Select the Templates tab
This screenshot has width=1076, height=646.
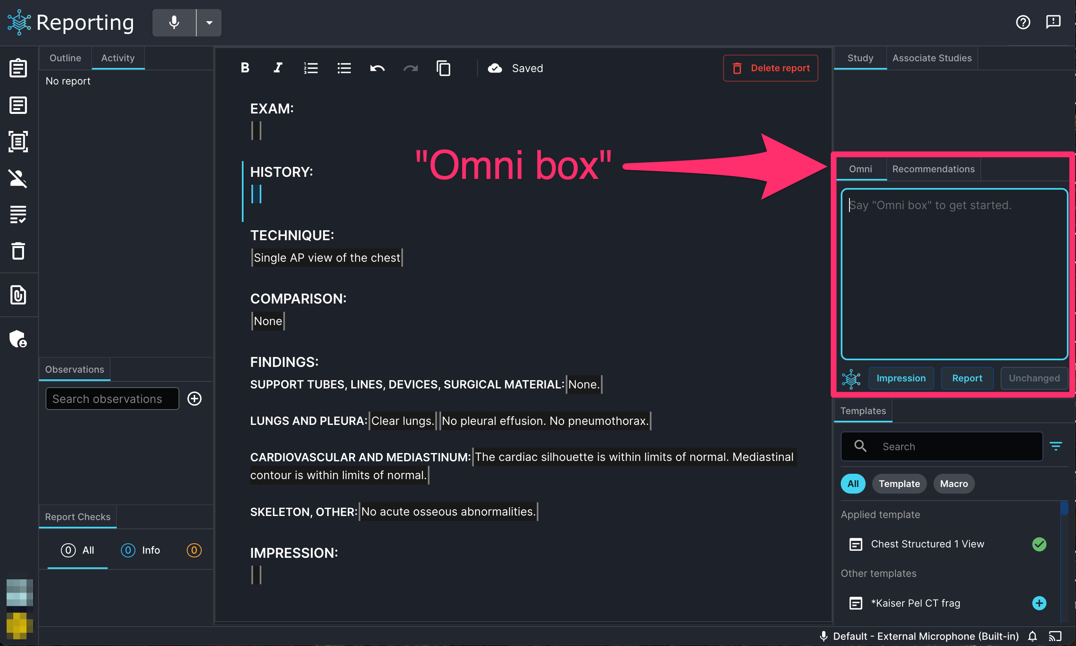tap(863, 410)
